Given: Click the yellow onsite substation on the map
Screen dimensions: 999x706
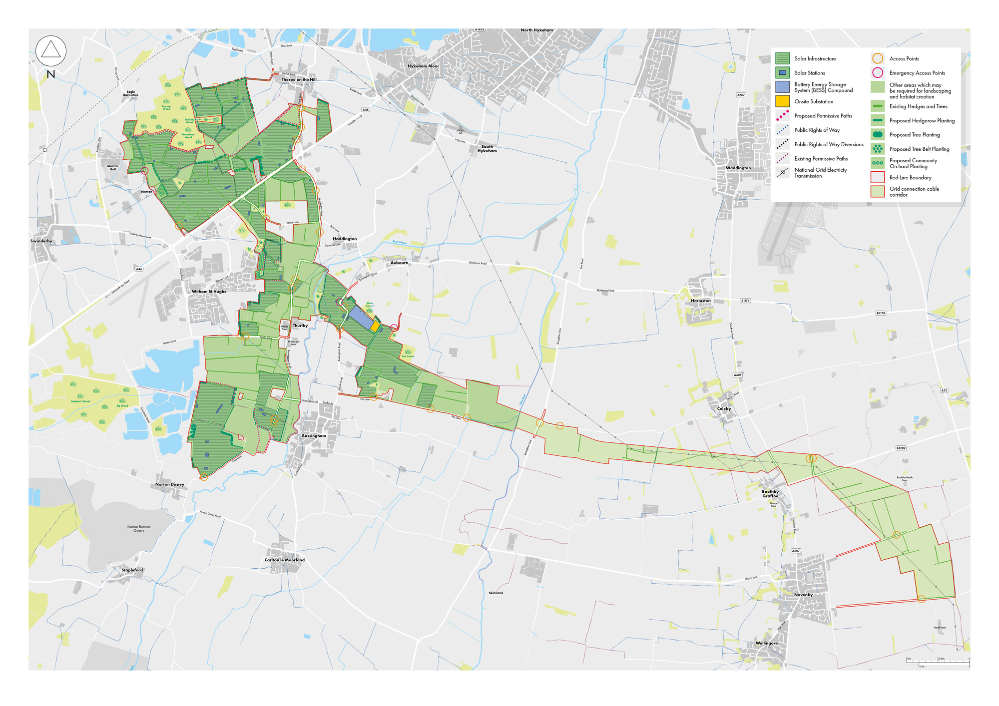Looking at the screenshot, I should 375,327.
